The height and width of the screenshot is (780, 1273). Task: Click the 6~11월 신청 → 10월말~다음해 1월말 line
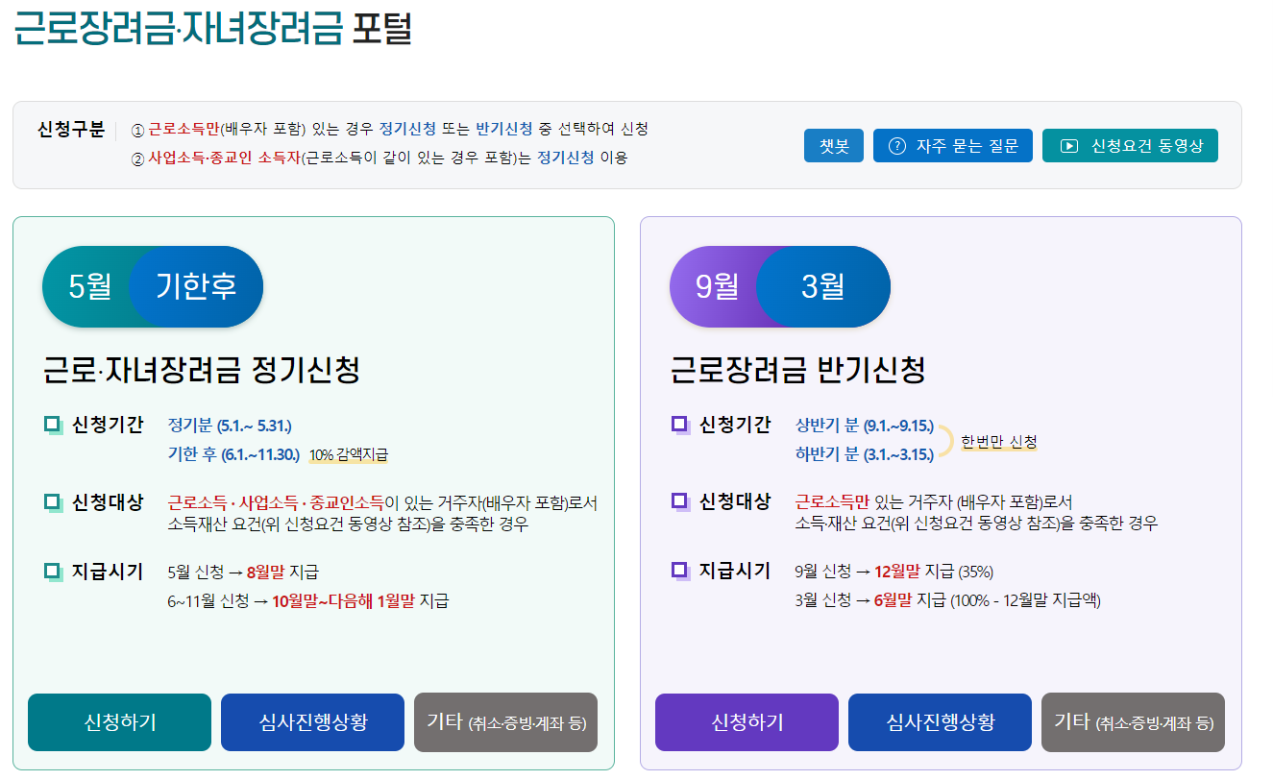[x=308, y=601]
